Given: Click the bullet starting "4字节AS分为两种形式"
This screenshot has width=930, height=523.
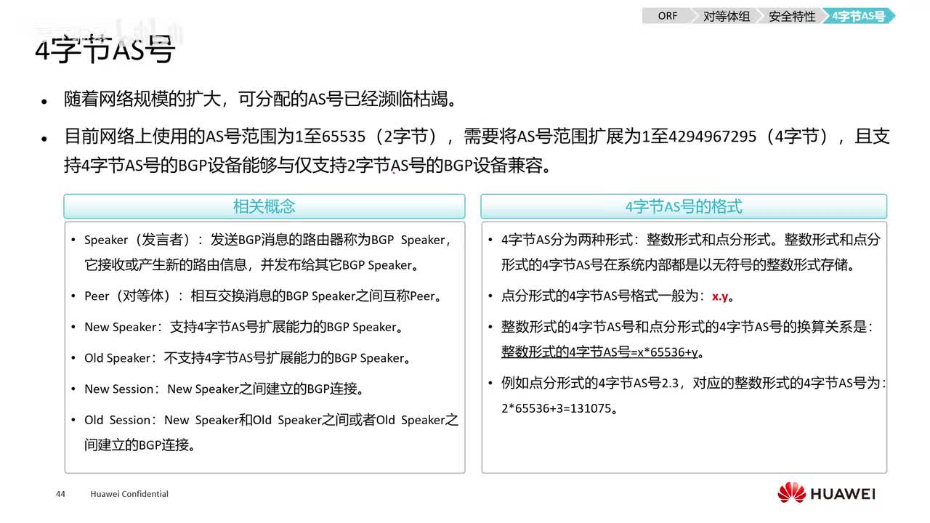Looking at the screenshot, I should pos(690,252).
